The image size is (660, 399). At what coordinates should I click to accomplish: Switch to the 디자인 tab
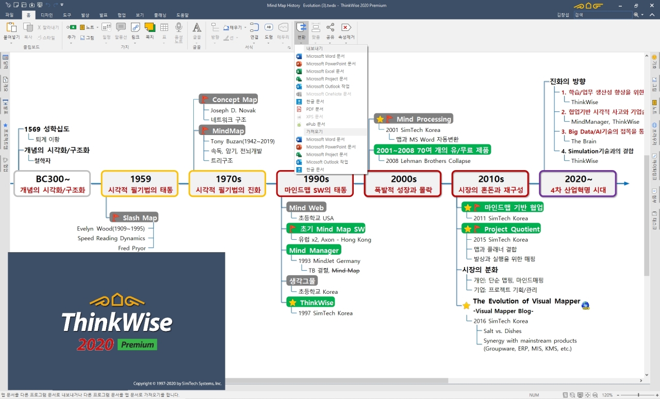pyautogui.click(x=46, y=15)
